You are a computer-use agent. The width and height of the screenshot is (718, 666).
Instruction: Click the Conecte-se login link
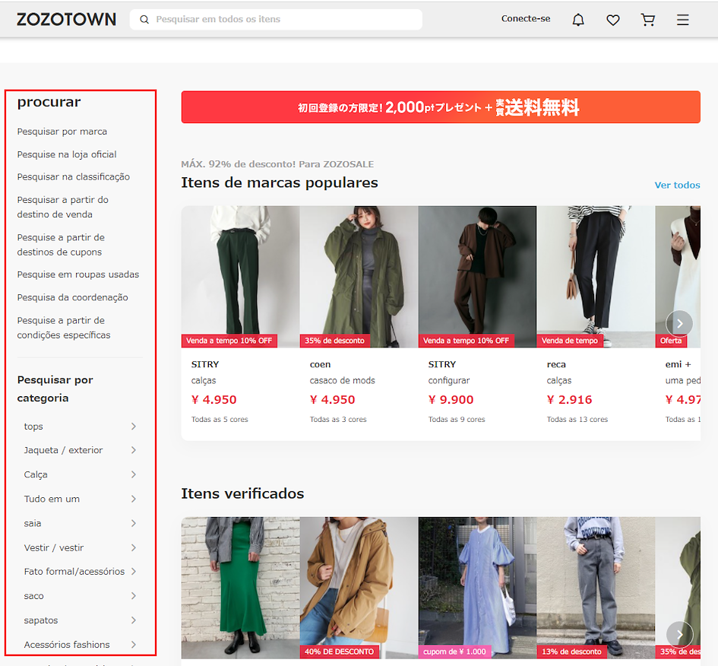coord(526,19)
